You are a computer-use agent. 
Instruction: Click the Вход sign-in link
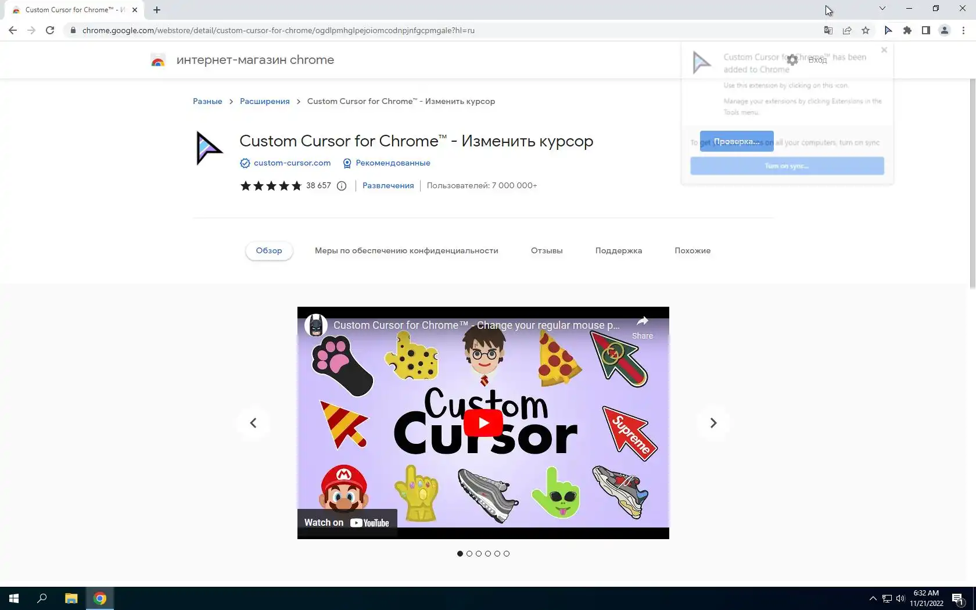pos(817,60)
